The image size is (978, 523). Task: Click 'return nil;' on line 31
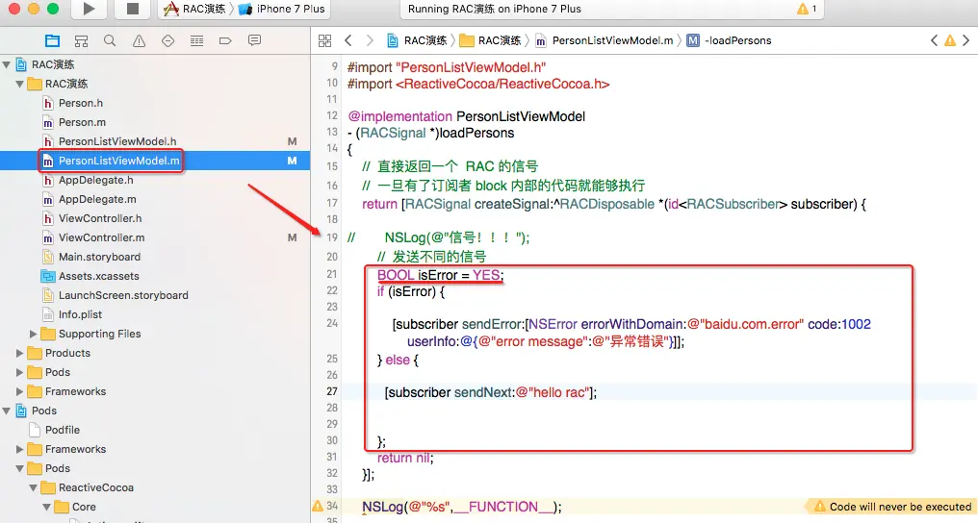[405, 459]
